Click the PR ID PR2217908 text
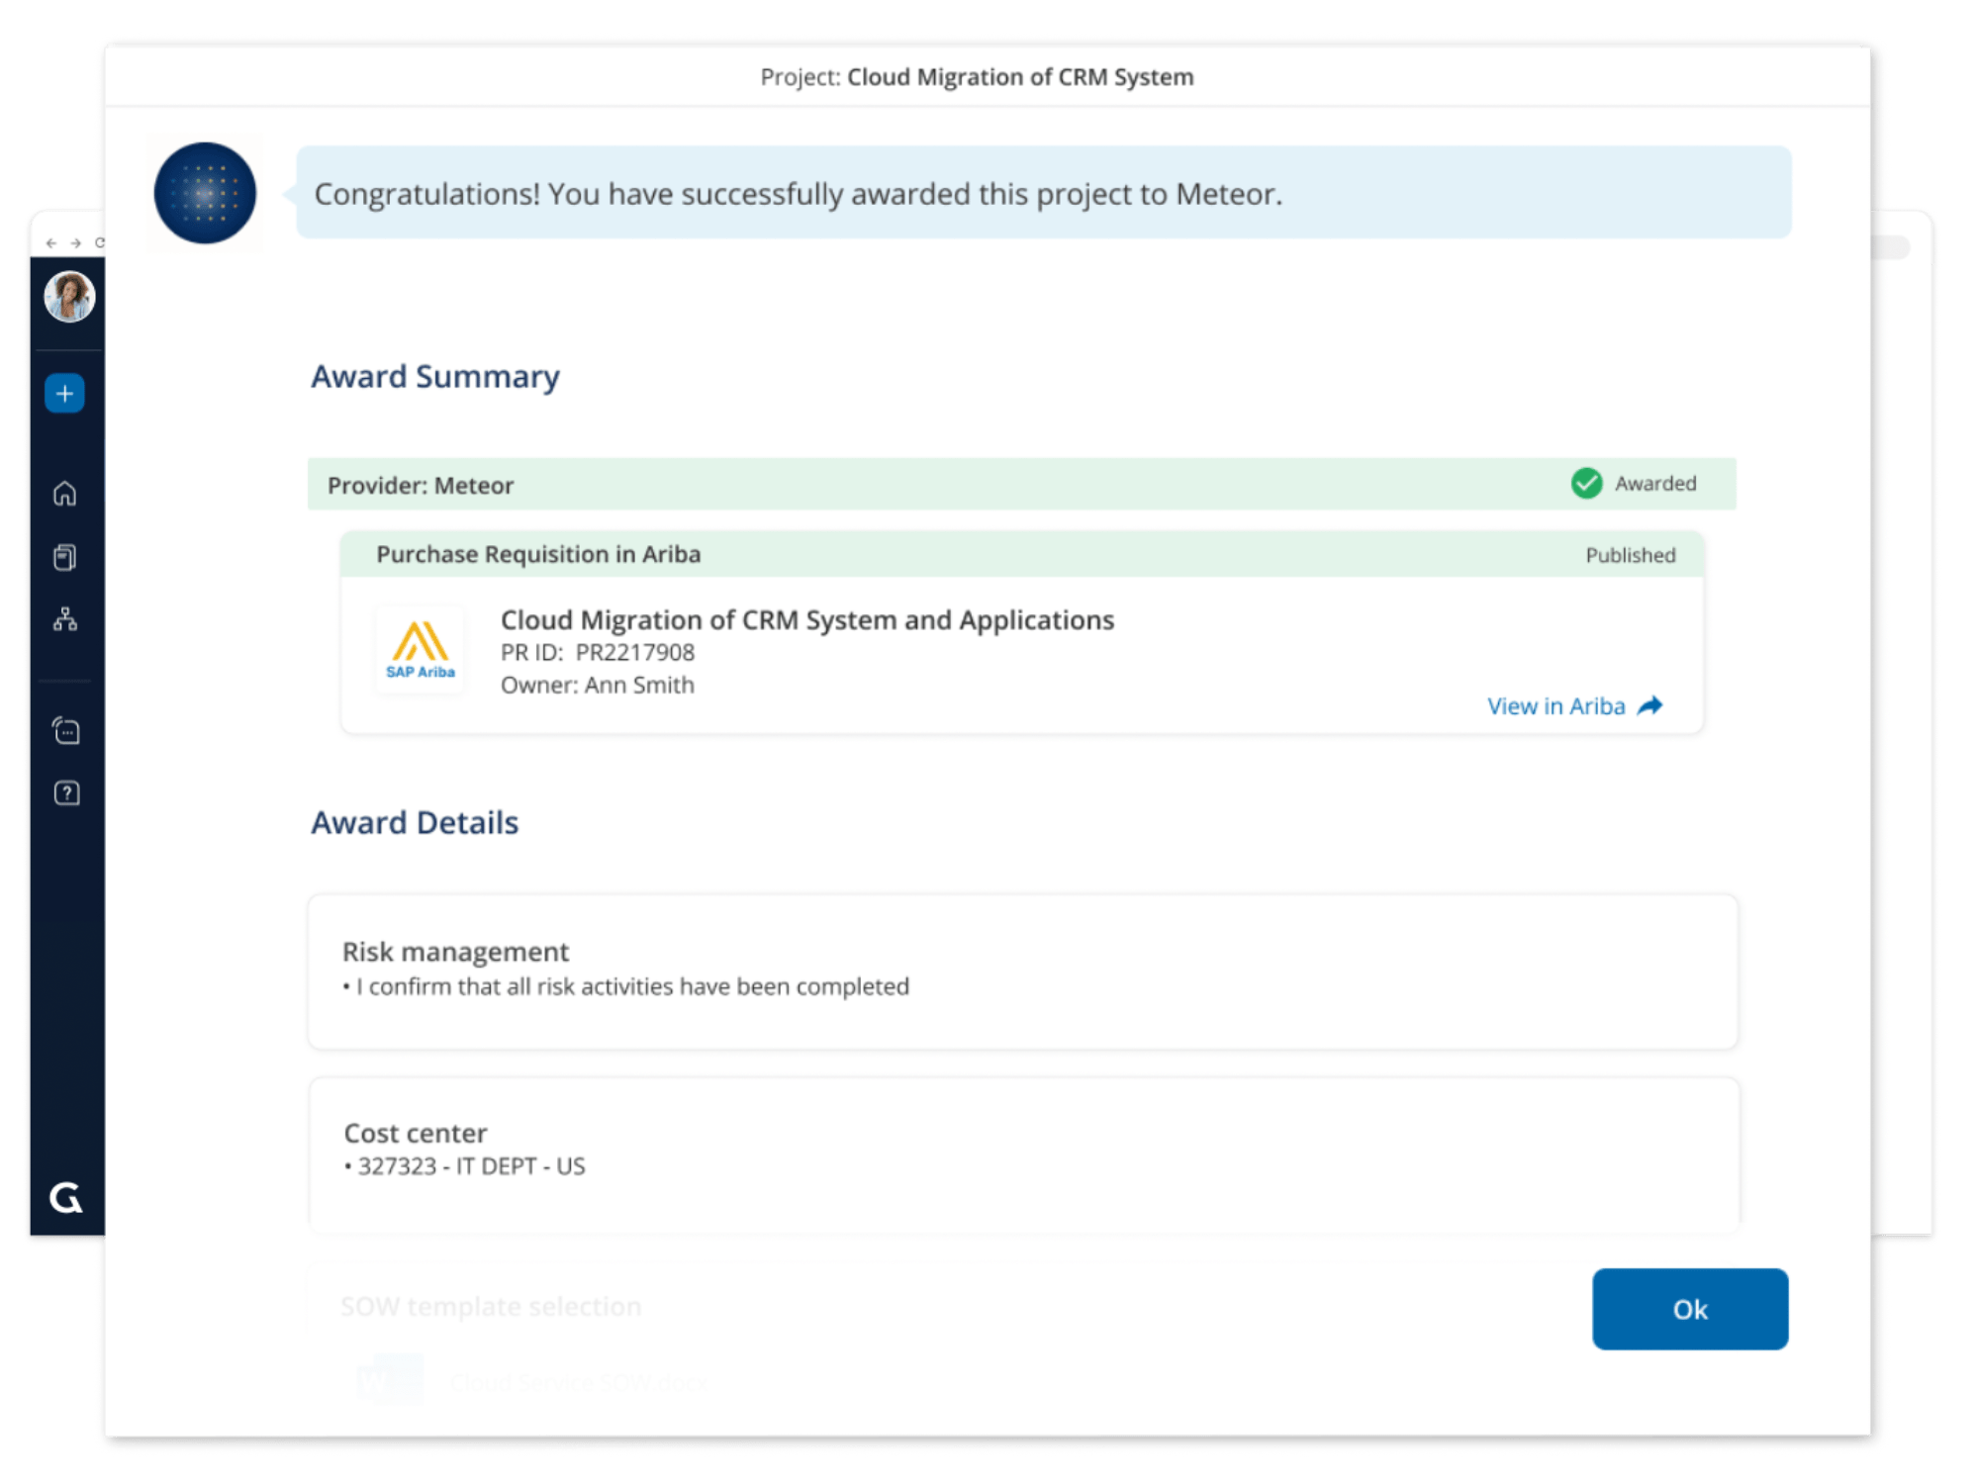The width and height of the screenshot is (1979, 1484). (x=598, y=652)
